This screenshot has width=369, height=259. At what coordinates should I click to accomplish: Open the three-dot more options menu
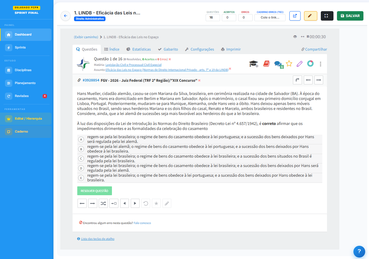321,64
